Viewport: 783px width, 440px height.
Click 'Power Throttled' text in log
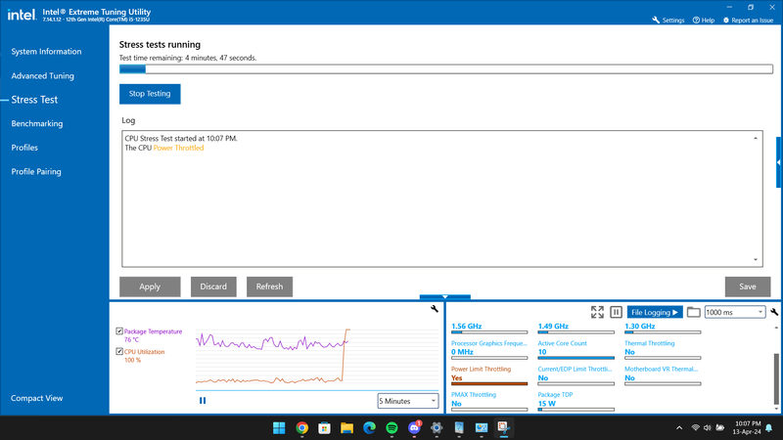(178, 149)
